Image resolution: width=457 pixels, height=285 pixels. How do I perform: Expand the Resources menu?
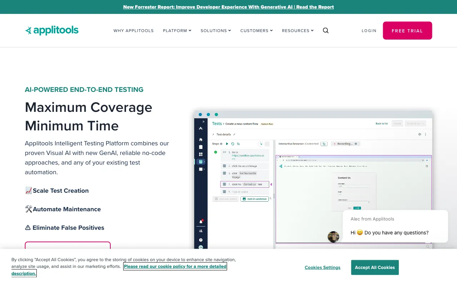tap(298, 31)
